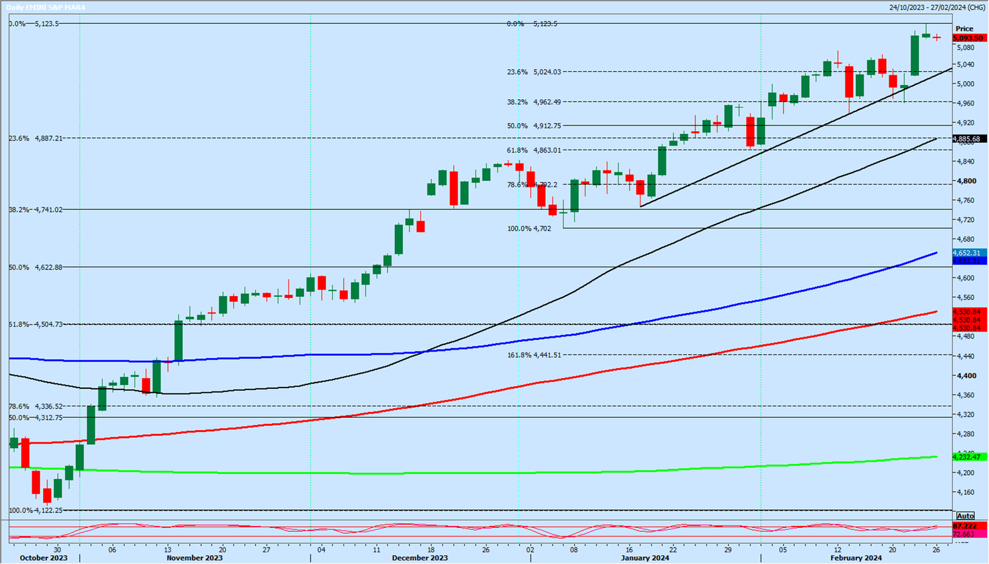Click the 4,600 price axis label
The image size is (989, 564).
click(965, 278)
